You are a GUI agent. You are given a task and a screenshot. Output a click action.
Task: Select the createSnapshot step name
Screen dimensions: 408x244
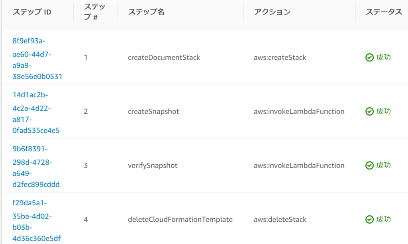[x=153, y=112]
